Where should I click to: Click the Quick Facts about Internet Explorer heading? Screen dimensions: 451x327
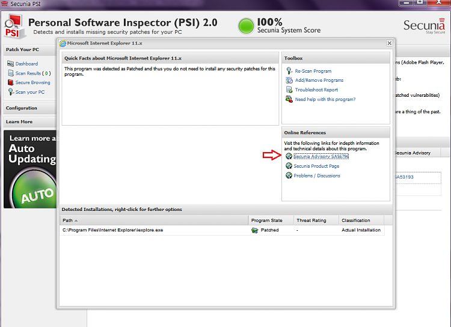point(123,58)
